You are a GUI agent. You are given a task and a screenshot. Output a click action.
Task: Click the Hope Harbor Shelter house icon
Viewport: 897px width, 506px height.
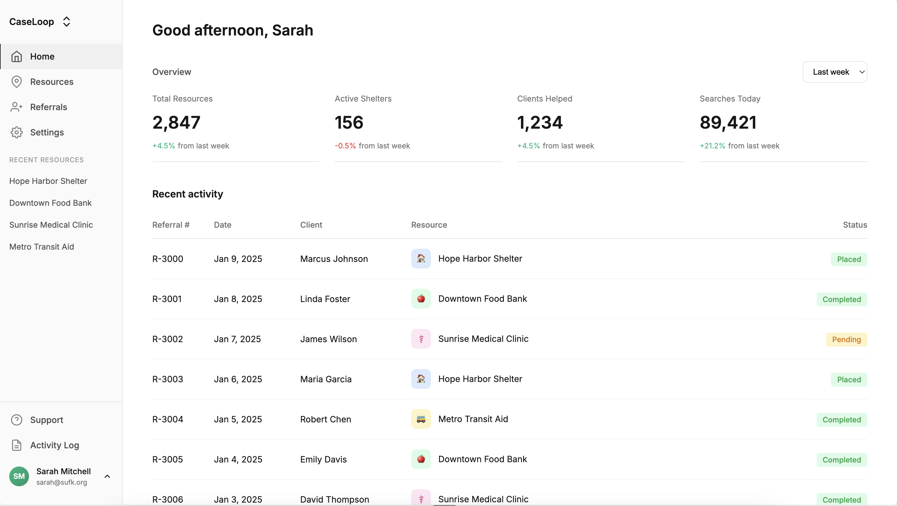click(x=421, y=259)
